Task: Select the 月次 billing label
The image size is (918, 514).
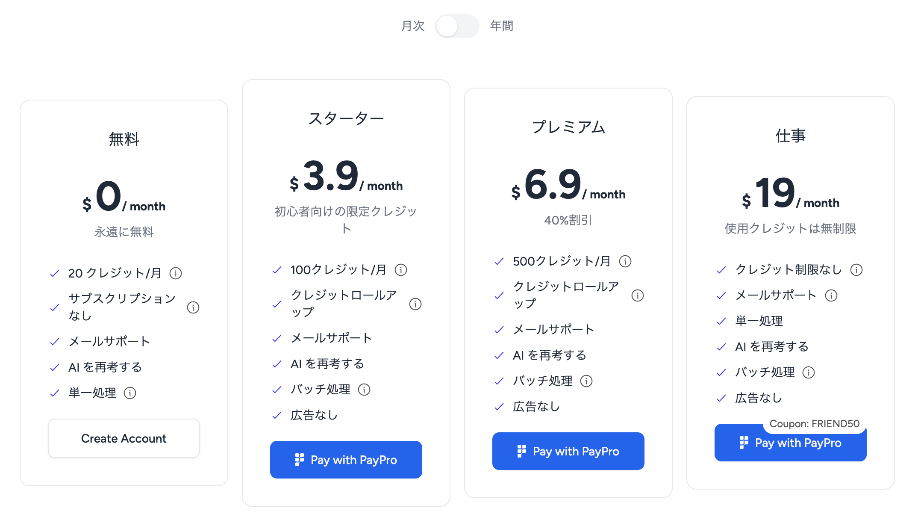Action: pyautogui.click(x=413, y=26)
